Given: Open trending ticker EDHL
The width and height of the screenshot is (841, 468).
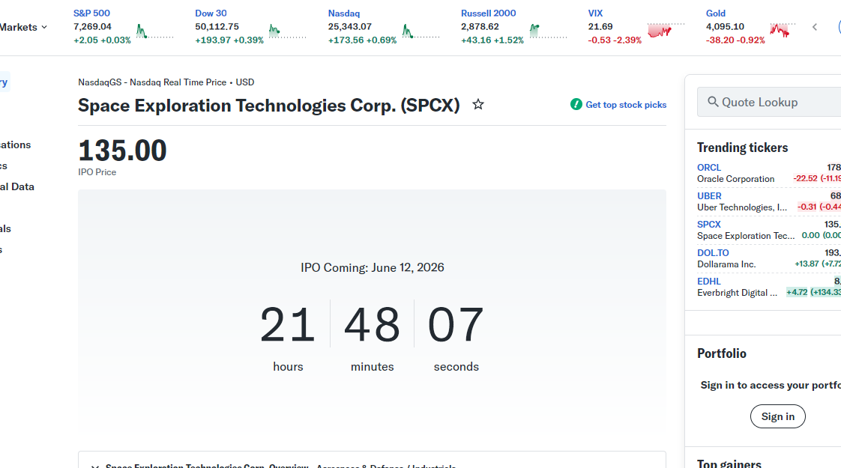Looking at the screenshot, I should [x=708, y=281].
